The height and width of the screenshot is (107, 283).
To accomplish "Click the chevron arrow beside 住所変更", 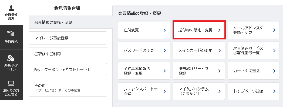I will pos(164,30).
